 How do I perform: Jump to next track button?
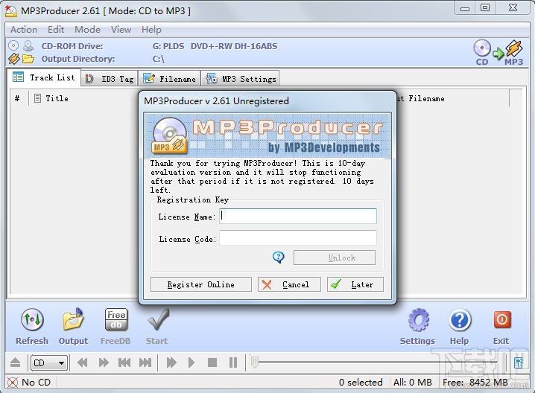tap(145, 362)
